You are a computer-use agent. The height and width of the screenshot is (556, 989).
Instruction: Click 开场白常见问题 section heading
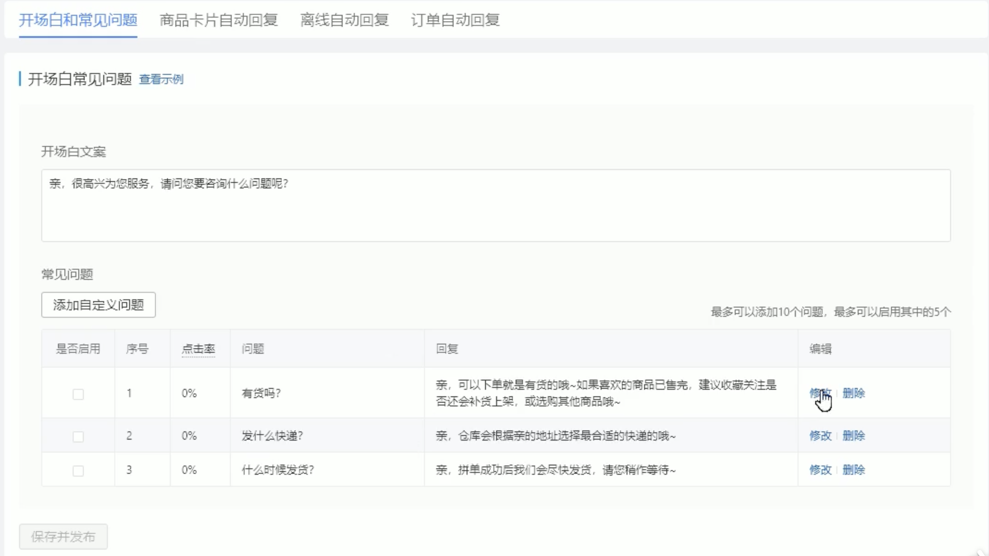click(x=80, y=79)
